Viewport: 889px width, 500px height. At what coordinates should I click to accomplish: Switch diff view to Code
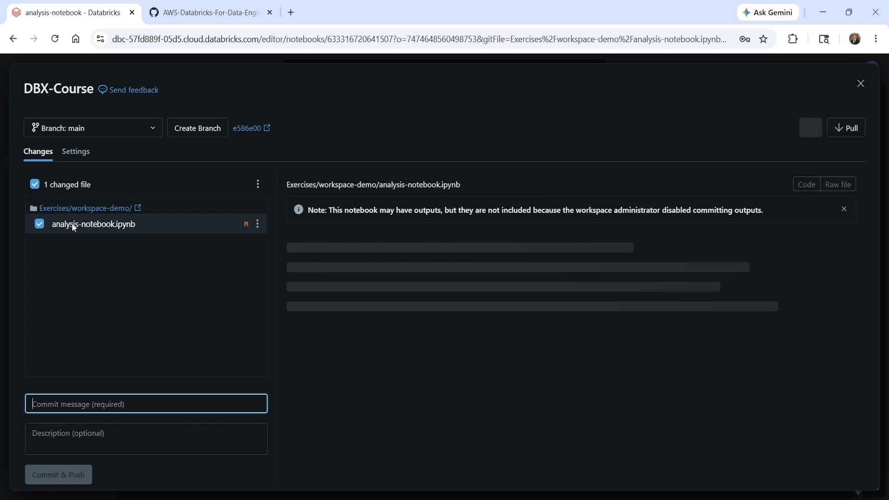pos(807,184)
